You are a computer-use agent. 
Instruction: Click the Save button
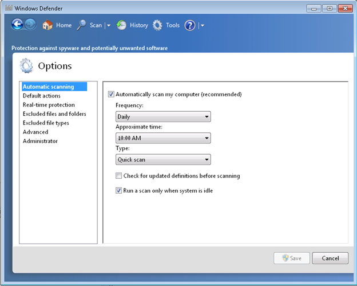pyautogui.click(x=292, y=258)
